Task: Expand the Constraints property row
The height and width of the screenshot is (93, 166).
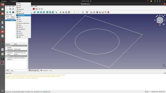Action: click(x=6, y=58)
